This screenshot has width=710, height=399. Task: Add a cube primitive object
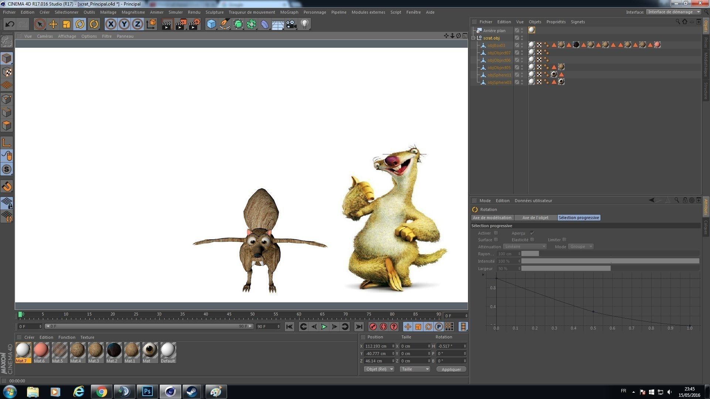pyautogui.click(x=211, y=24)
